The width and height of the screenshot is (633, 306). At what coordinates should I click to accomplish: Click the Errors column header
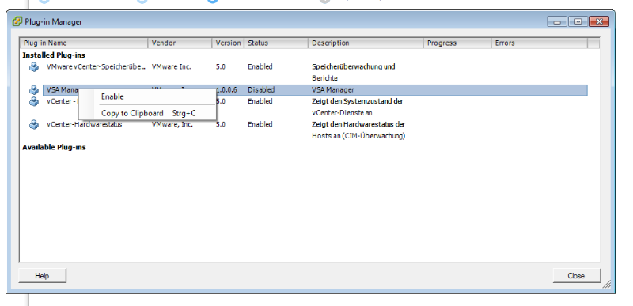[540, 43]
